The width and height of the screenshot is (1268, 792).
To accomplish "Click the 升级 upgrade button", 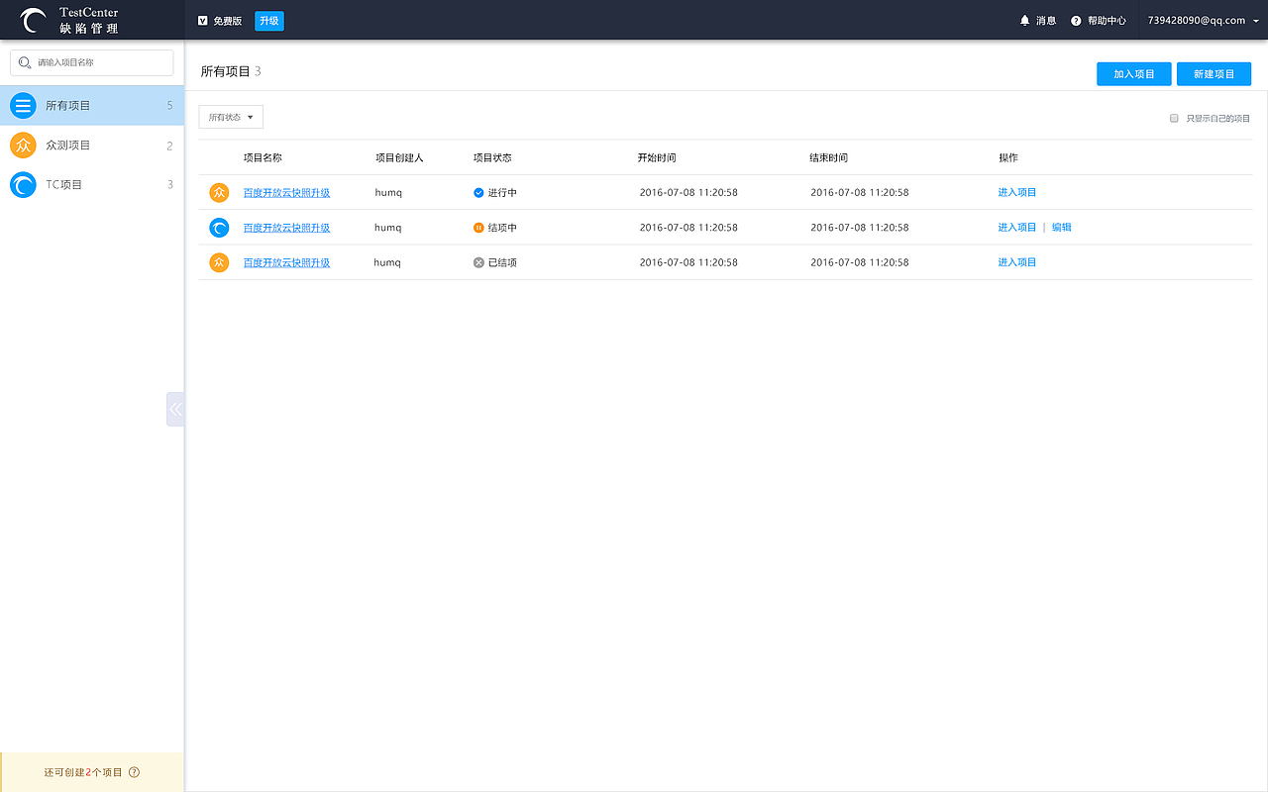I will click(x=269, y=21).
